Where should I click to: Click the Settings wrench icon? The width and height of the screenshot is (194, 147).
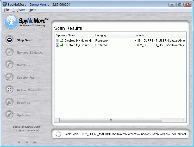coord(9,102)
